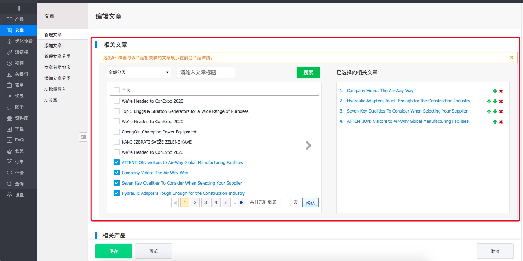
Task: Open the short link (短链接) sidebar icon
Action: click(x=10, y=52)
